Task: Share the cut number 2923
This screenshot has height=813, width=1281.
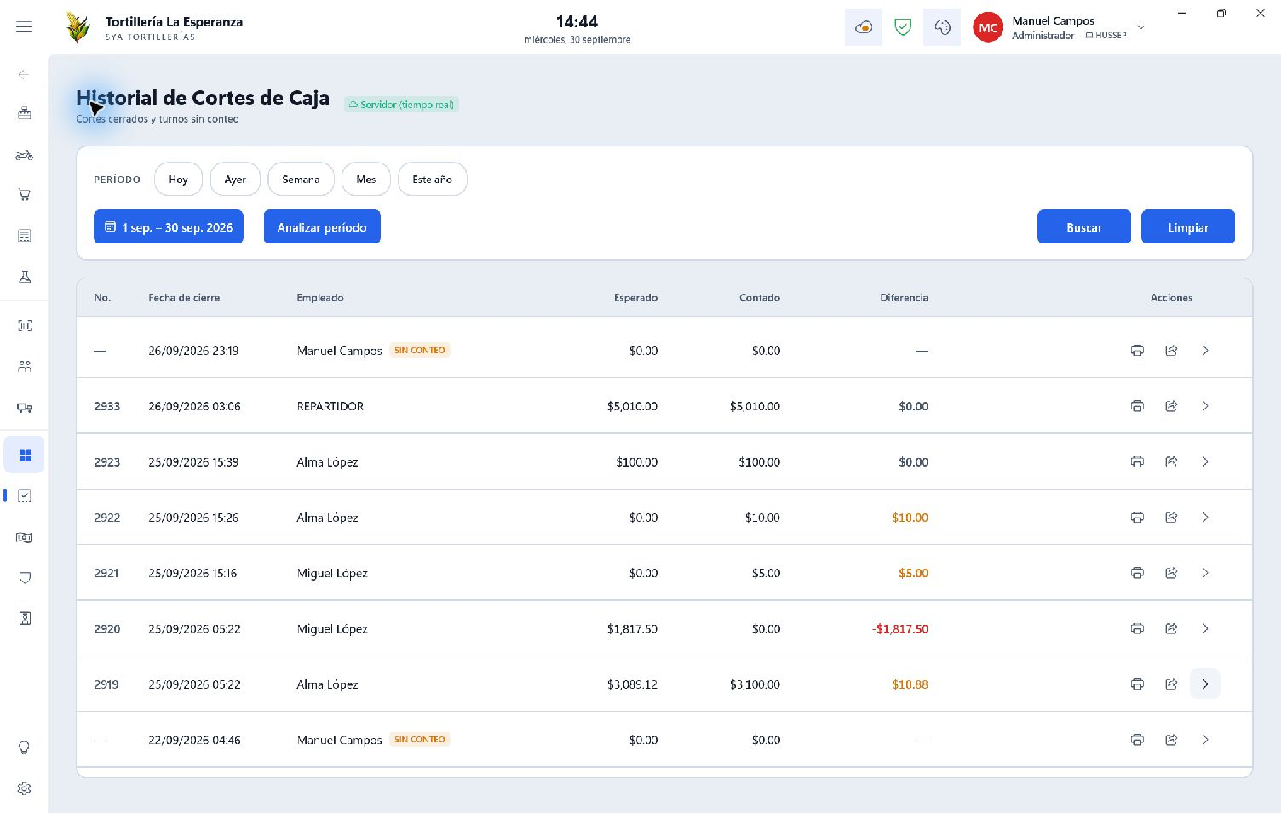Action: [x=1171, y=462]
